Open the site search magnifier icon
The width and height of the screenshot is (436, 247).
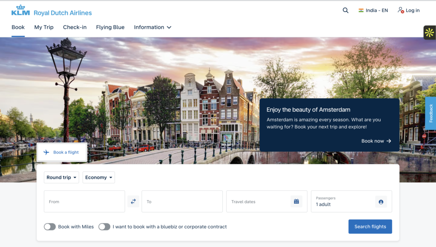[x=345, y=10]
